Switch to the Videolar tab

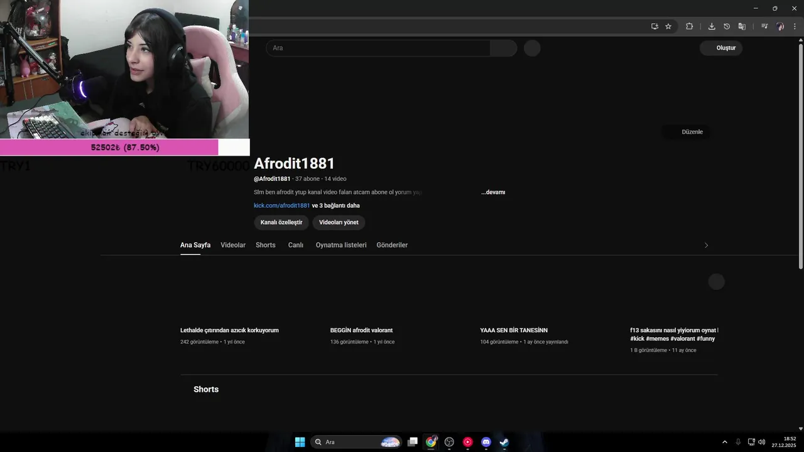pos(233,245)
